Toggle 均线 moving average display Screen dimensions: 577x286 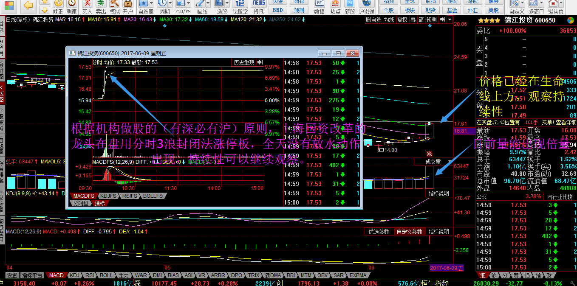(389, 20)
